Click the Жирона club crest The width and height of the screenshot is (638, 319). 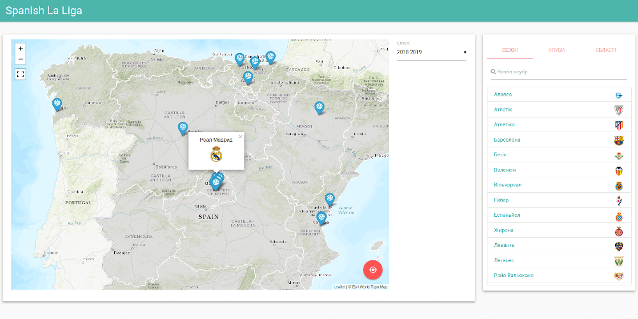619,231
